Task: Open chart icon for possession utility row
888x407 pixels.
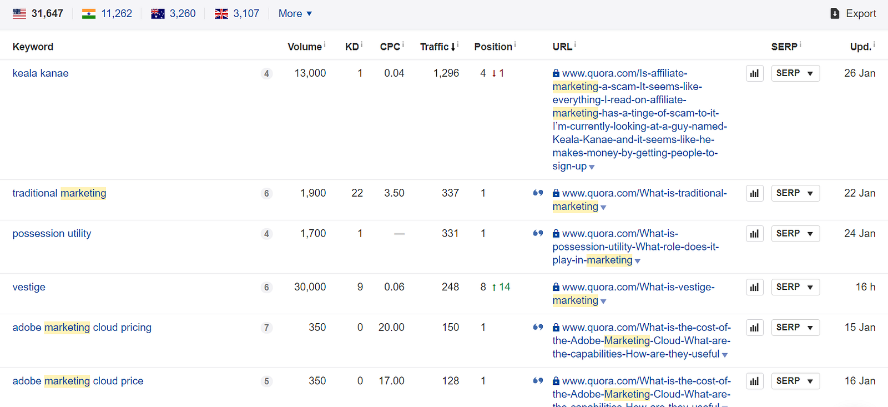Action: [x=754, y=234]
